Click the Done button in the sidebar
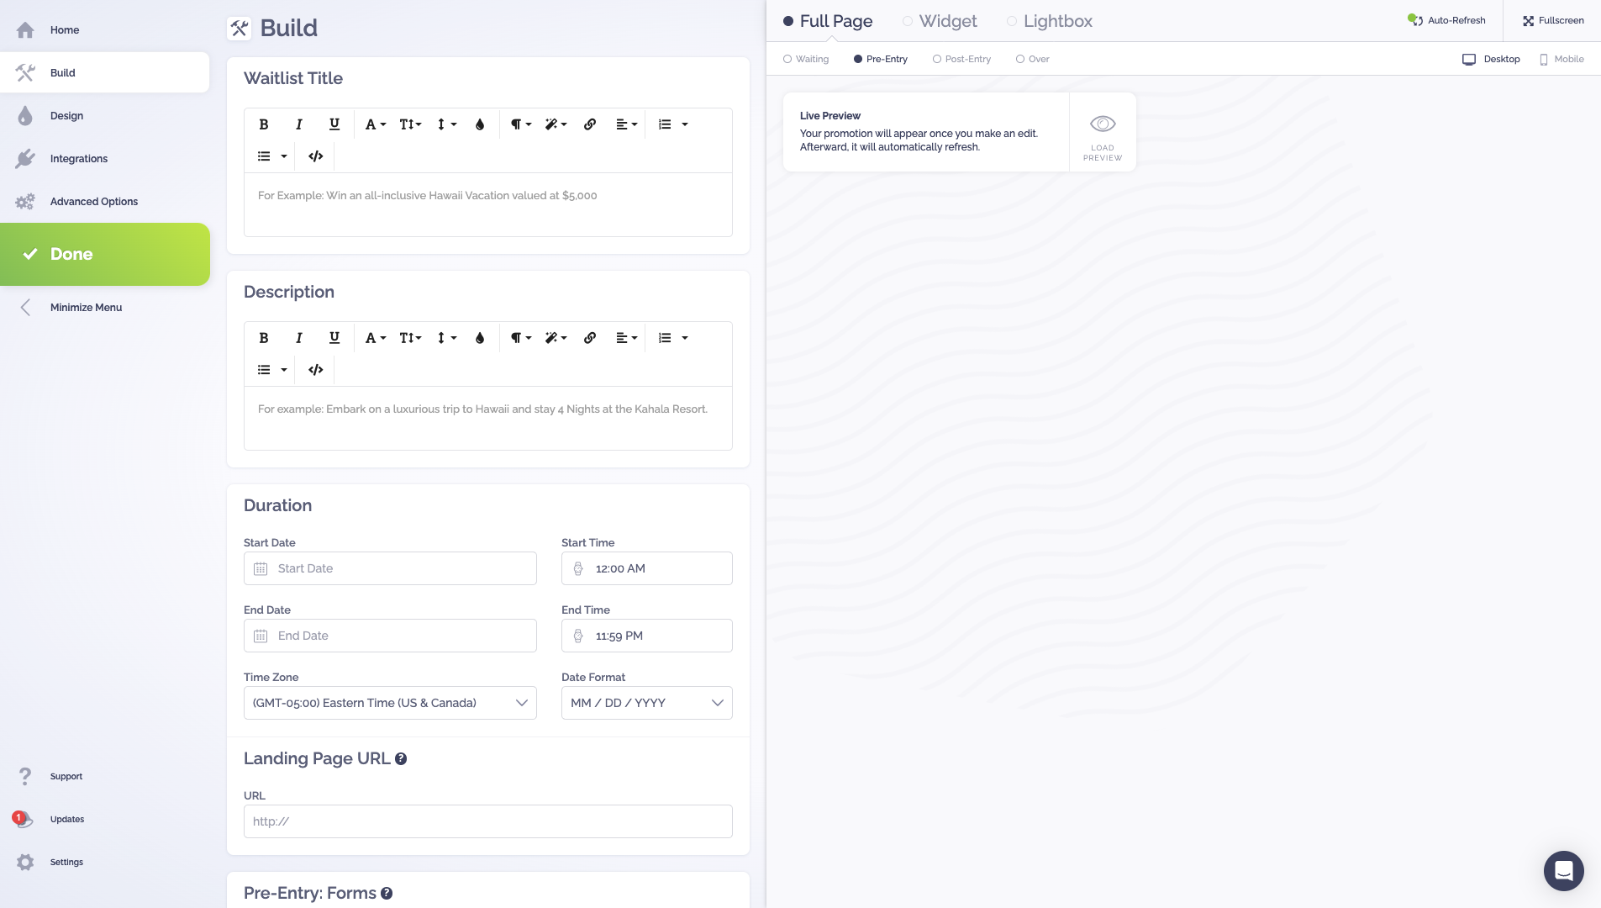 [x=71, y=254]
